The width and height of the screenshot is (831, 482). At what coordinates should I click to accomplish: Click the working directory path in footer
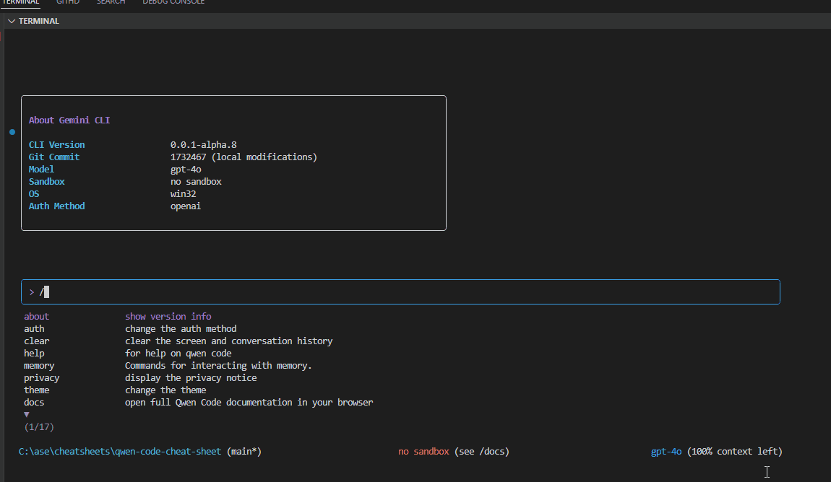pos(120,451)
